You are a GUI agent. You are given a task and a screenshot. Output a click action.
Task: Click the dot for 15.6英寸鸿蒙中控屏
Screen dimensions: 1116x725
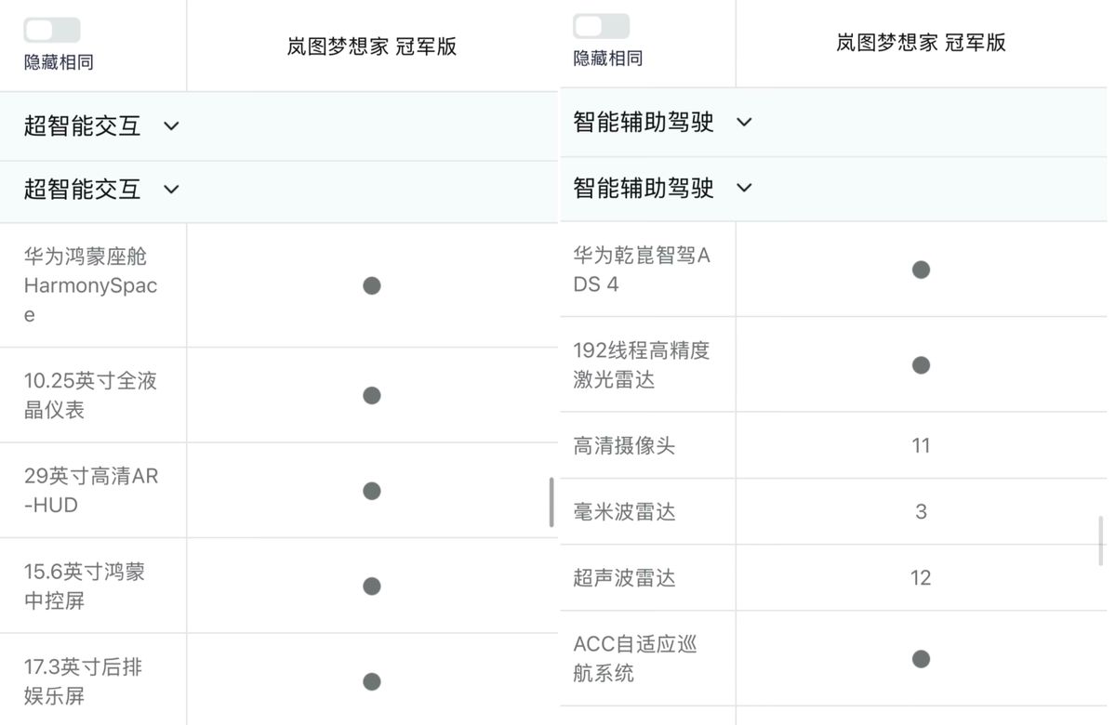(x=372, y=586)
